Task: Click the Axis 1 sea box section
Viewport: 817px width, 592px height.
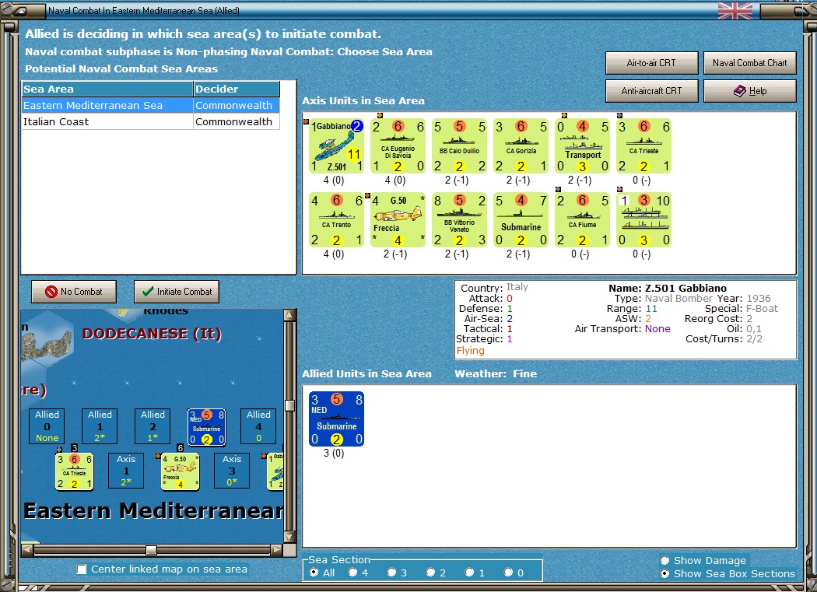Action: [x=126, y=471]
